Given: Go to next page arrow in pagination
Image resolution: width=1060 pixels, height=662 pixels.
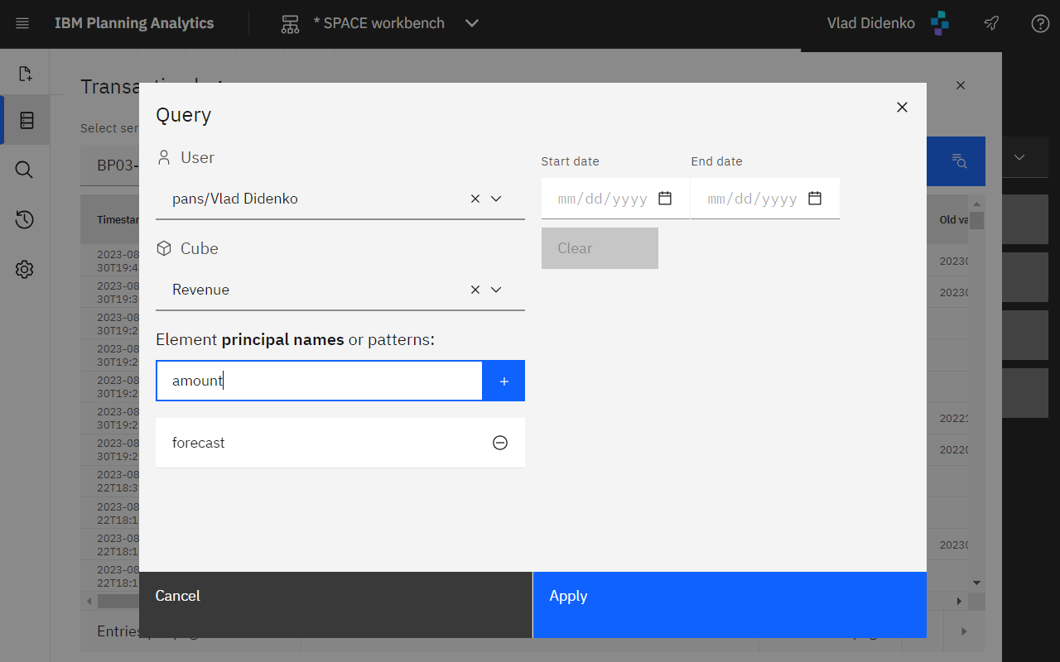Looking at the screenshot, I should [x=964, y=631].
